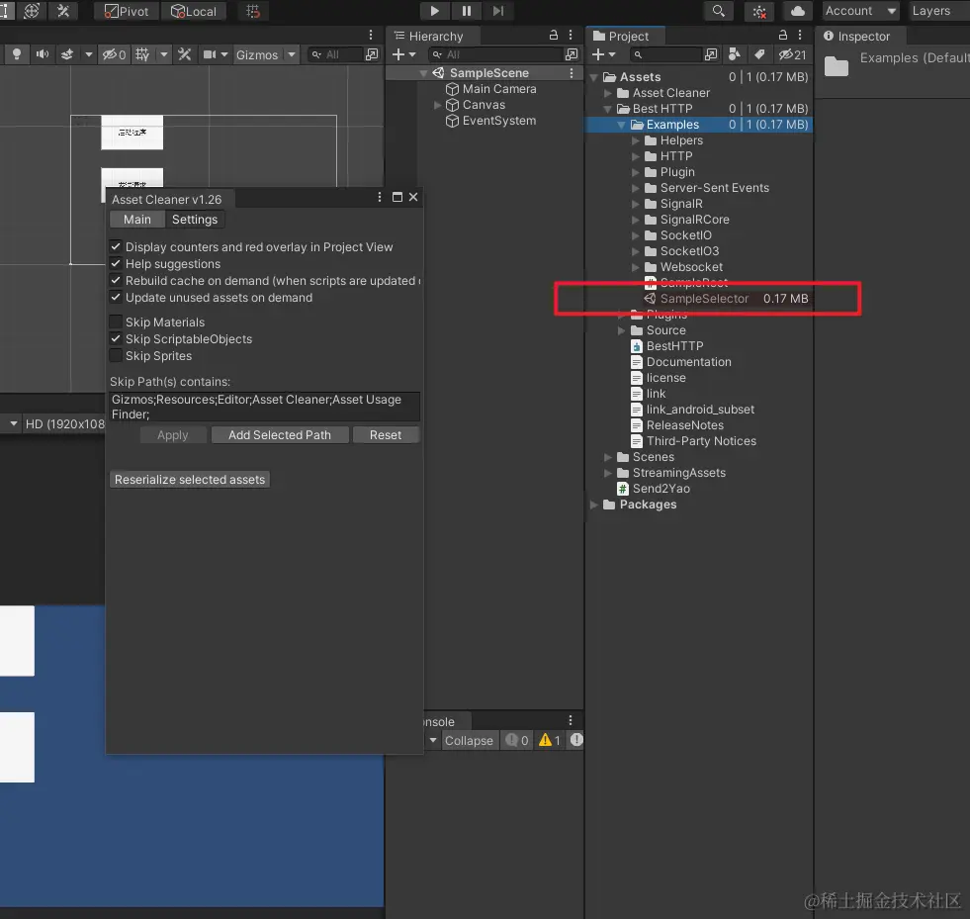970x919 pixels.
Task: Check Skip Materials
Action: (x=116, y=322)
